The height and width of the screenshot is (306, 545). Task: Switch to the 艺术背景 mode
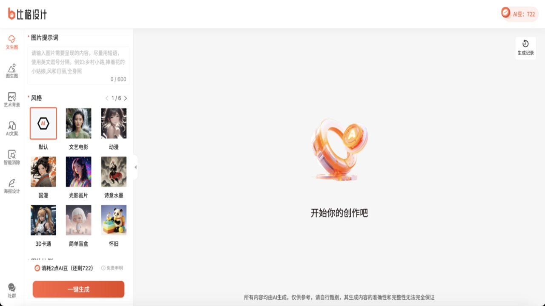click(x=11, y=99)
